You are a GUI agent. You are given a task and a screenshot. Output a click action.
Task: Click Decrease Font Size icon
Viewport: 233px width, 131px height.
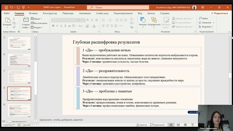tap(92, 20)
